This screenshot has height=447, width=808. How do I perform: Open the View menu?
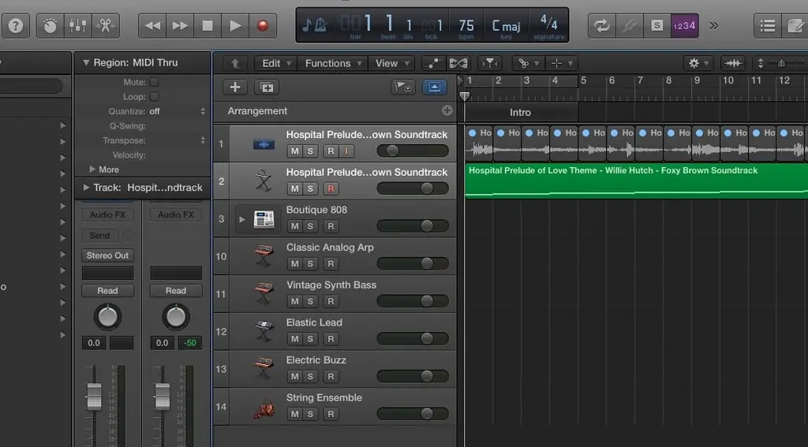pyautogui.click(x=391, y=63)
